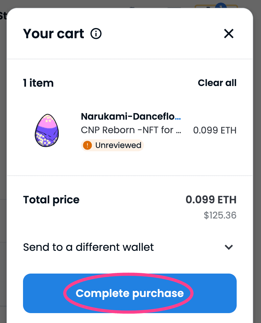Click the purple egg NFT thumbnail
The image size is (261, 323).
(47, 130)
